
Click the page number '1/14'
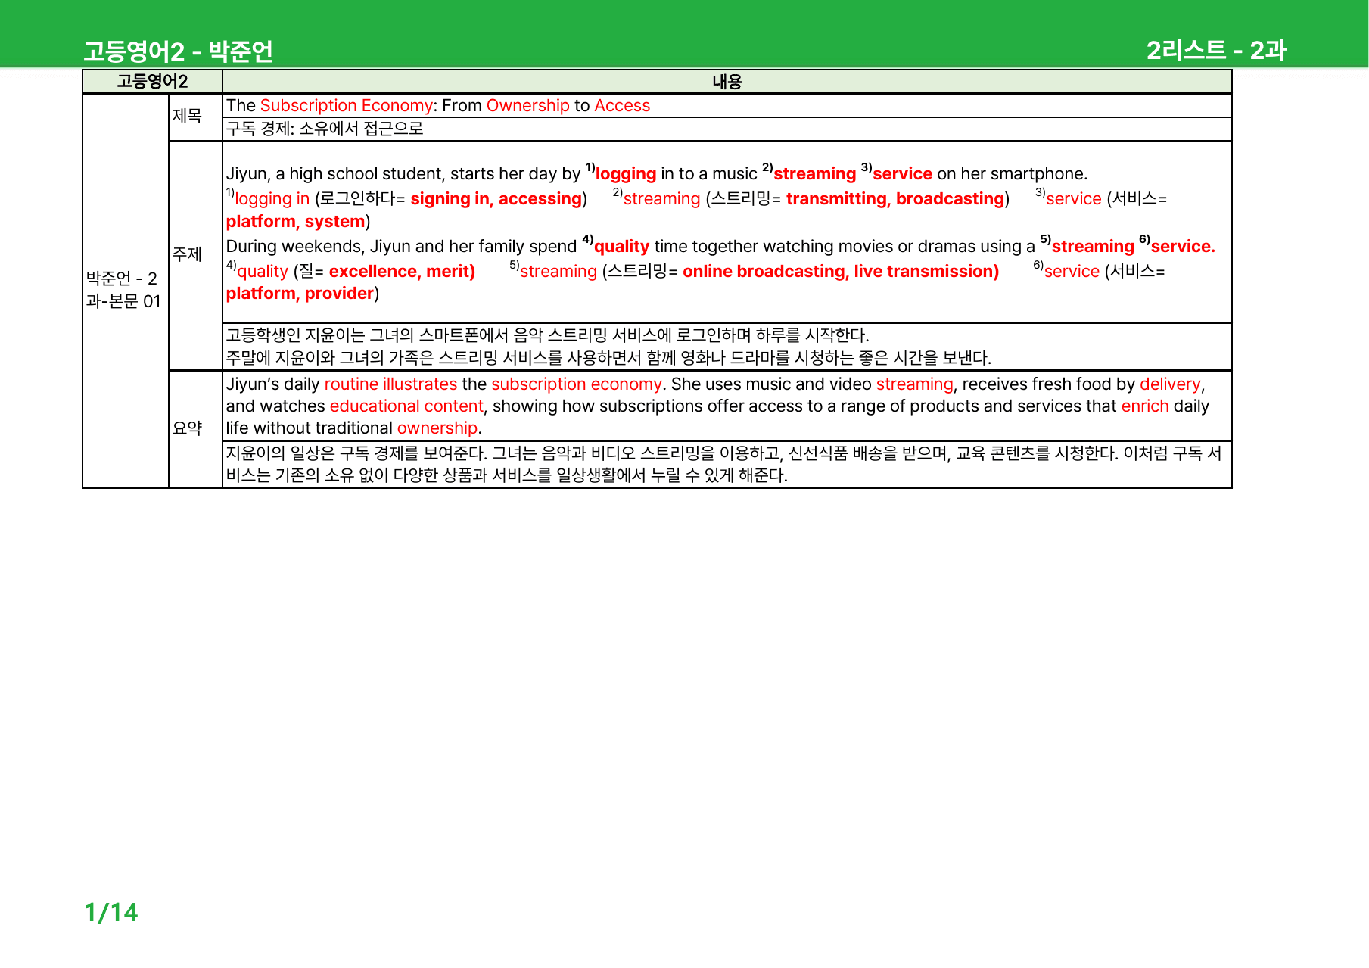click(111, 912)
